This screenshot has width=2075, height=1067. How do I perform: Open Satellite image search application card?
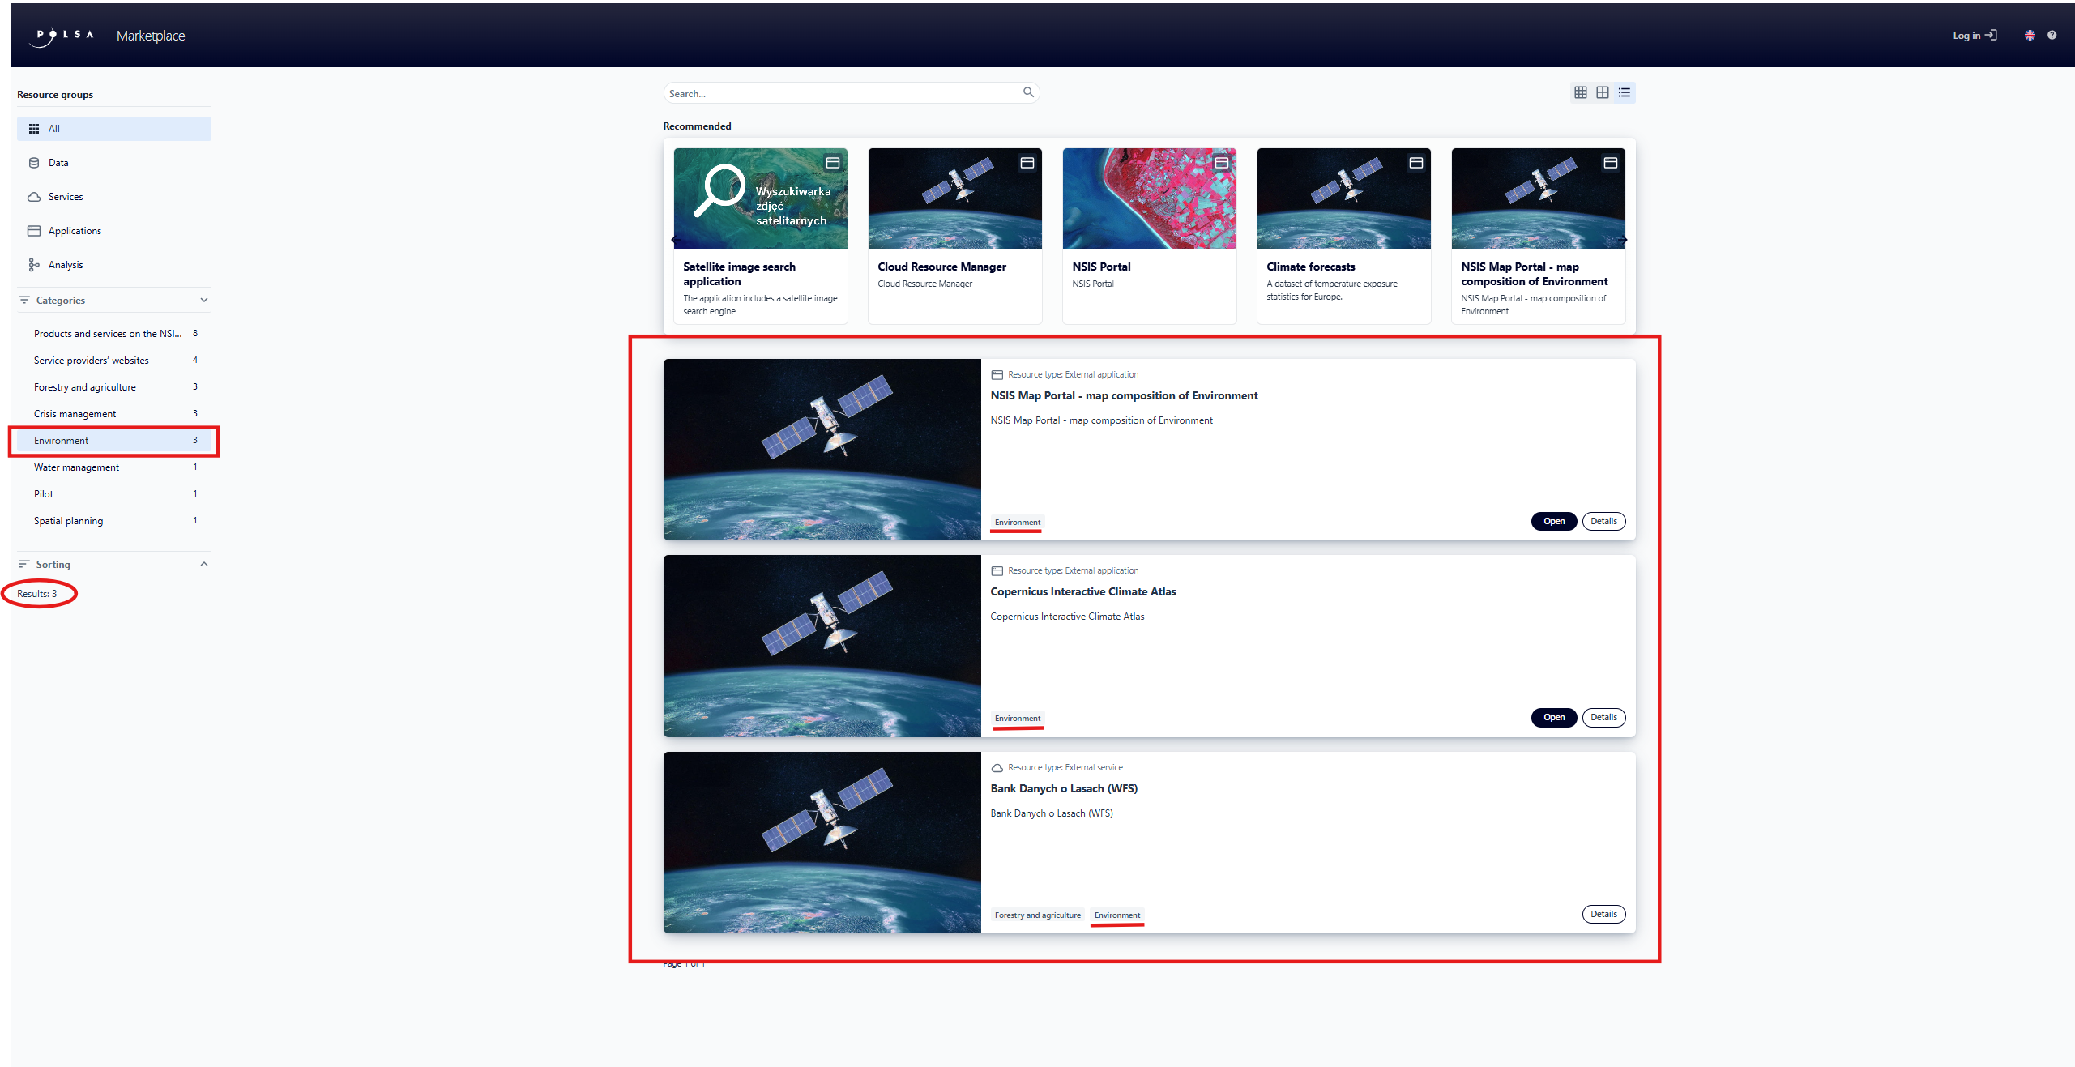coord(760,236)
